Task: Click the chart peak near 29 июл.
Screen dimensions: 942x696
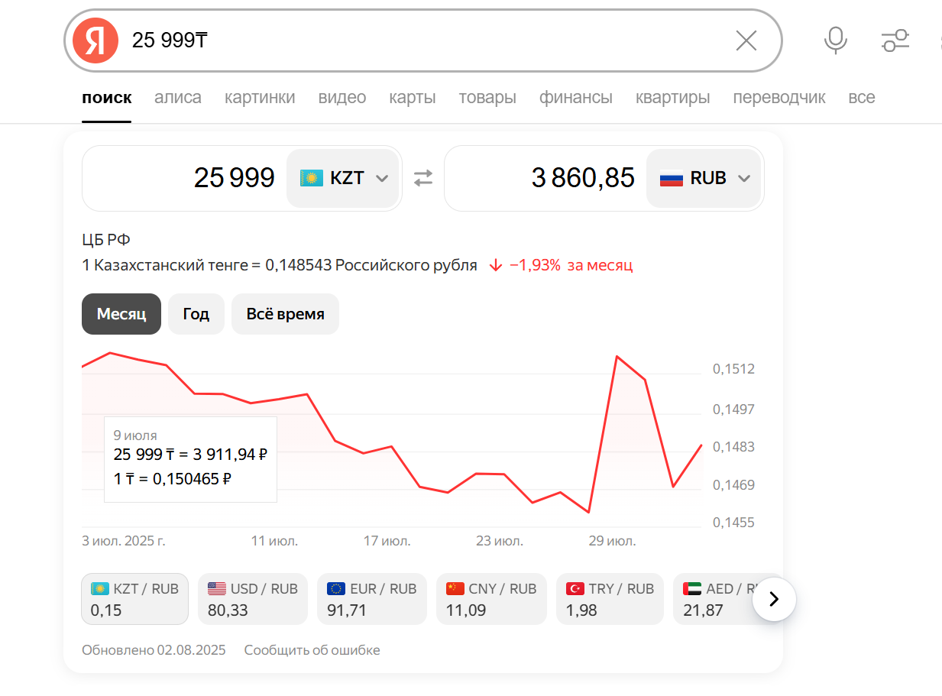Action: click(x=617, y=357)
